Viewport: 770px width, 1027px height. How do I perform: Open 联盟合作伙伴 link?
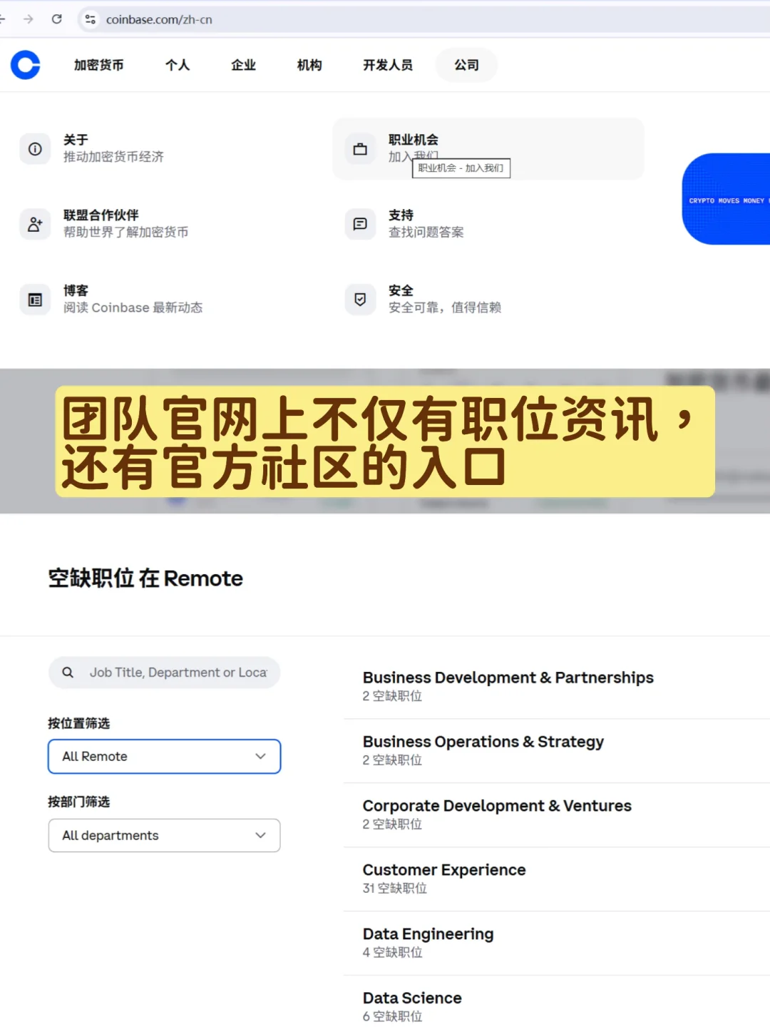[101, 215]
